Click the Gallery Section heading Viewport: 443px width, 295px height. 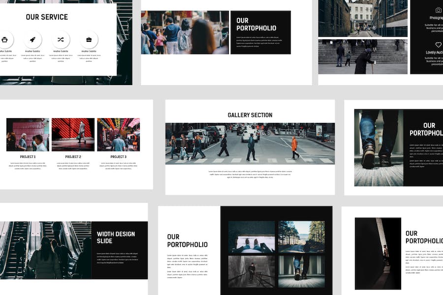point(250,115)
